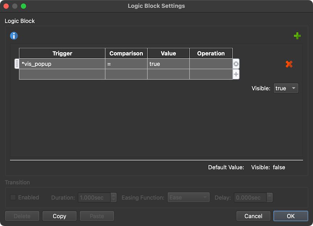This screenshot has width=313, height=226.
Task: Copy the logic block settings
Action: [x=59, y=216]
